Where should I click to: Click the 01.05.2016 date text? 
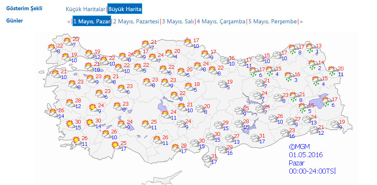point(306,154)
